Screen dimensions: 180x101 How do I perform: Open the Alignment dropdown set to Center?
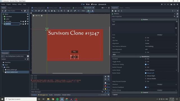point(161,43)
